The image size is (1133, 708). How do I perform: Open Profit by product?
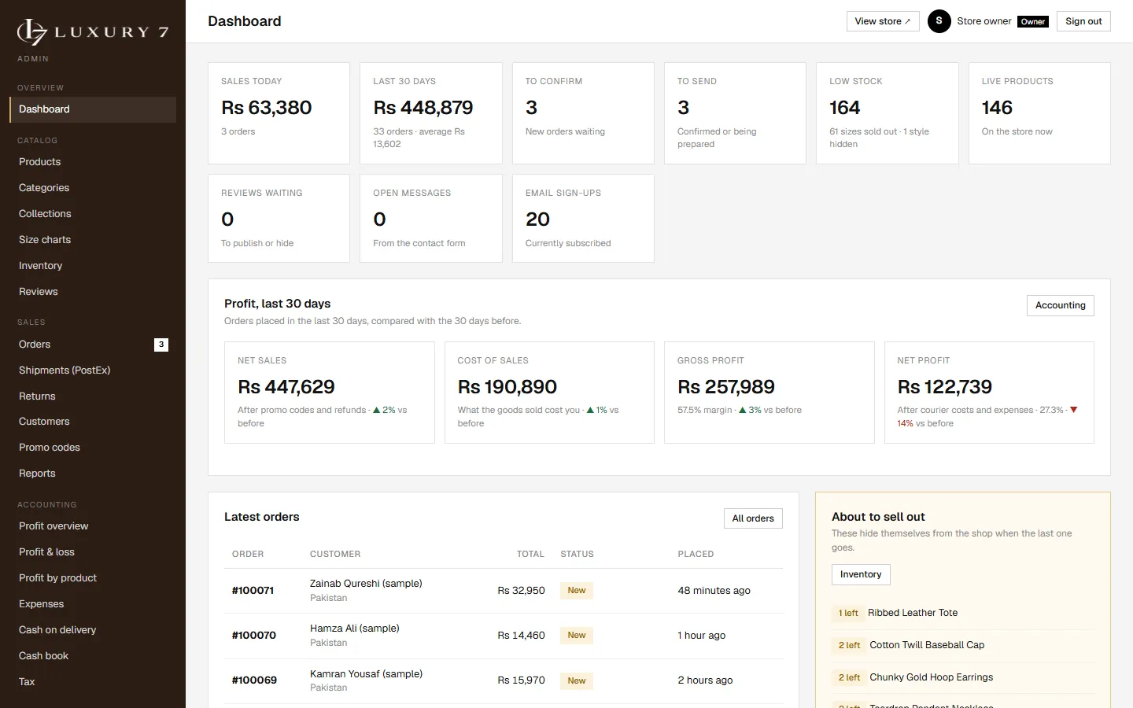click(x=93, y=578)
